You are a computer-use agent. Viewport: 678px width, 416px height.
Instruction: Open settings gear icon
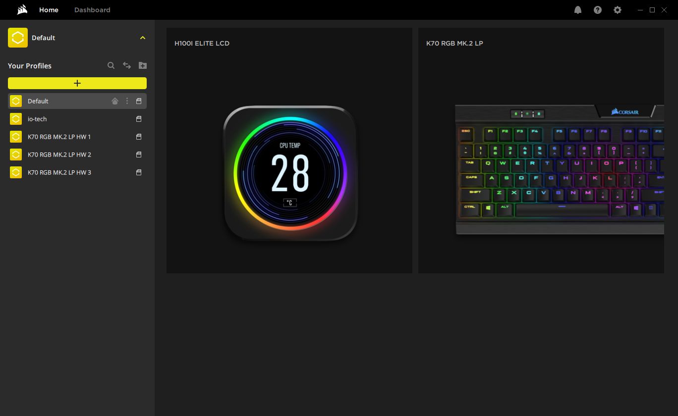[x=618, y=10]
